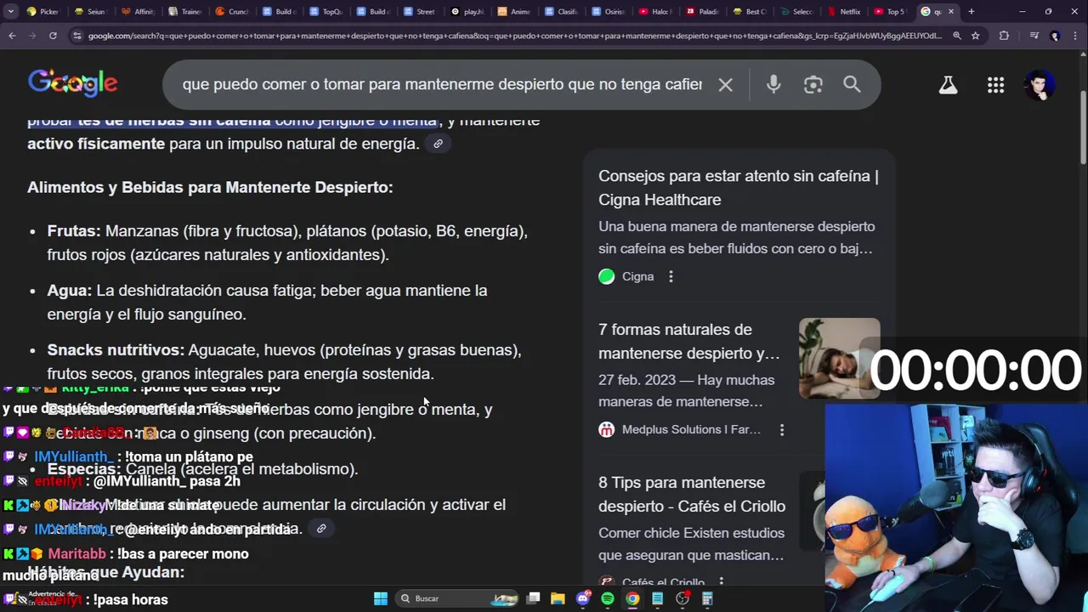1088x612 pixels.
Task: Click the link chip after 'impulso natural de energía'
Action: pos(438,144)
